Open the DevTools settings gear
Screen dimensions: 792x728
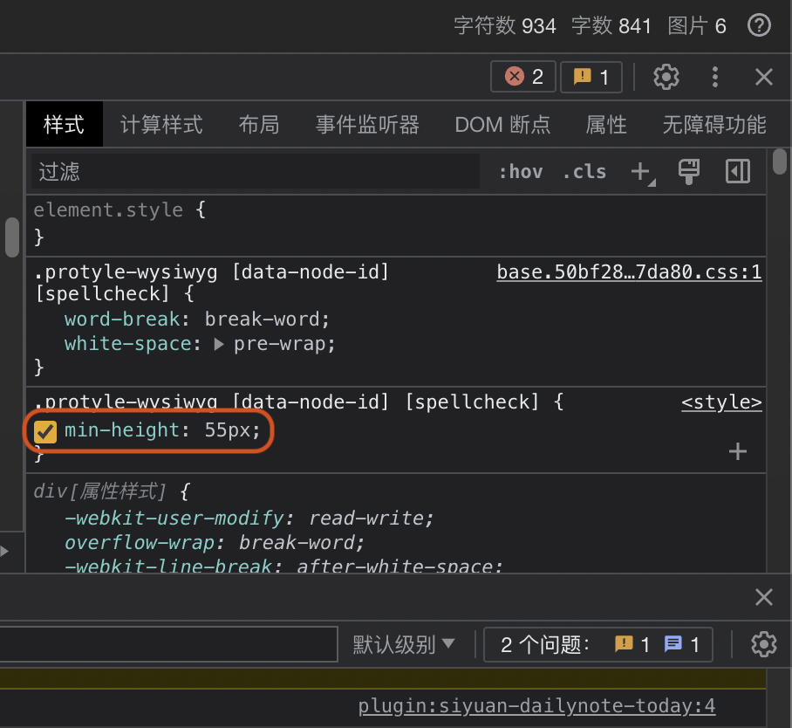(x=666, y=77)
